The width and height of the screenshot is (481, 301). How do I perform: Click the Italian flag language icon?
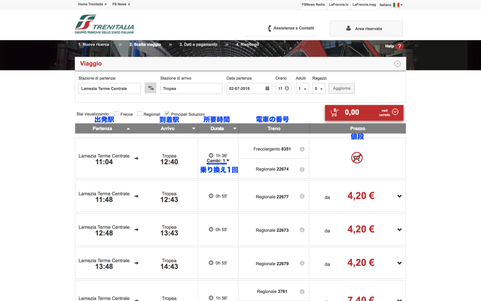coord(396,5)
